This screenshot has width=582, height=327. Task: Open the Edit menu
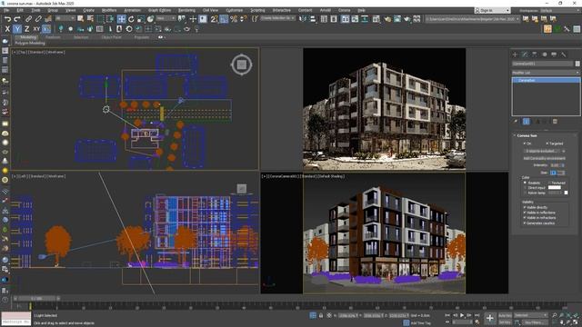tap(20, 10)
